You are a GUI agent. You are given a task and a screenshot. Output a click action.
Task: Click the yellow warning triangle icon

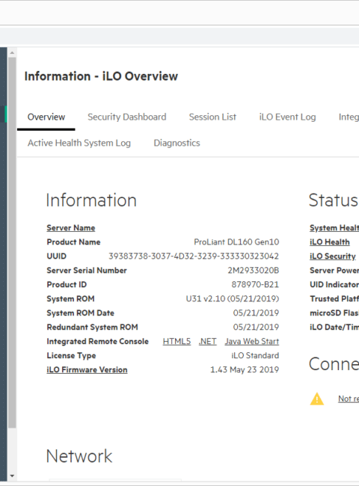click(317, 399)
